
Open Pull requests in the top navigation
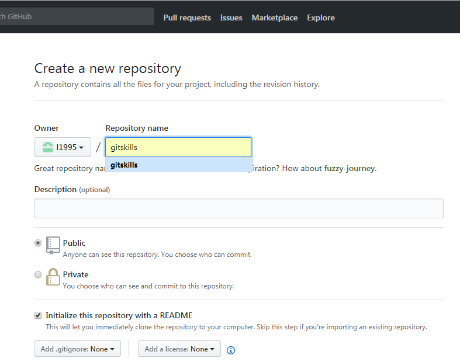coord(187,18)
